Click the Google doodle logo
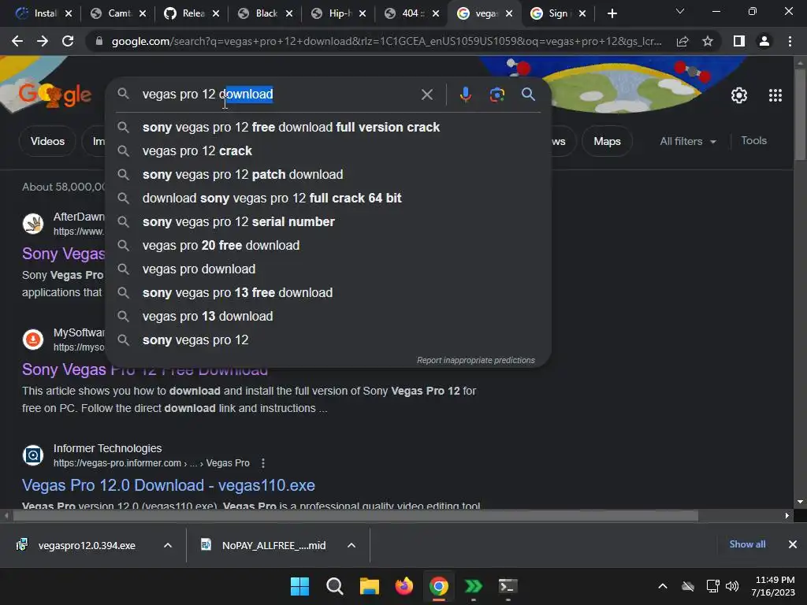807x605 pixels. click(x=55, y=95)
